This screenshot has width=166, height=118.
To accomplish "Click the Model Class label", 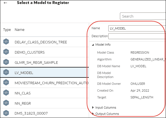I will pyautogui.click(x=105, y=52).
